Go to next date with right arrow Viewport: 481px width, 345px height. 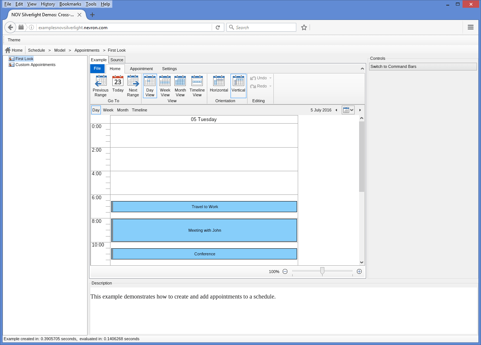360,110
